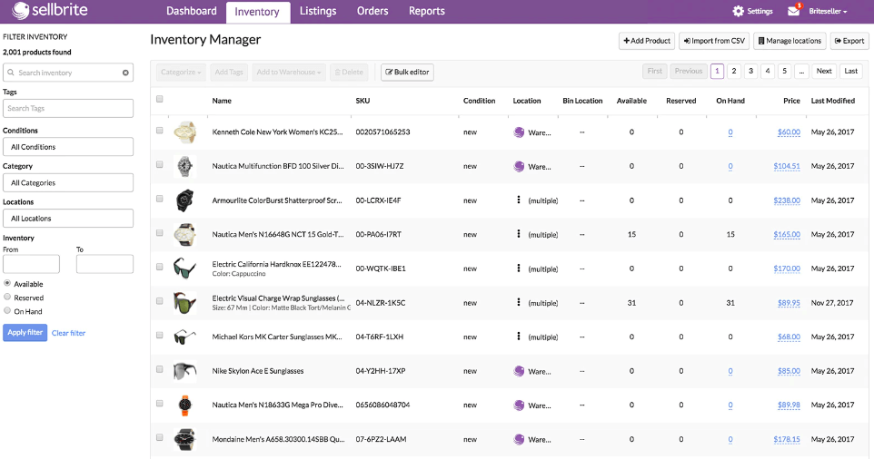Screen dimensions: 874x459
Task: Select the On Hand radio button
Action: tap(7, 310)
